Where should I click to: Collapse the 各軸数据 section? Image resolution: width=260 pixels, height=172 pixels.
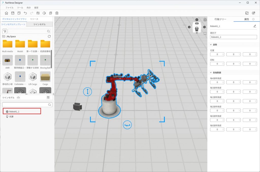point(211,73)
